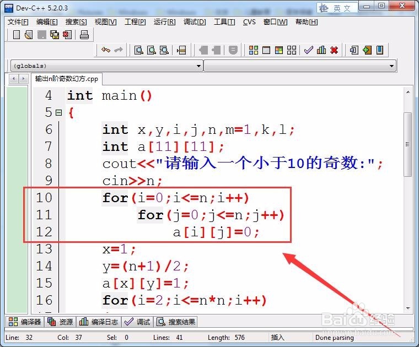
Task: Click the Open file toolbar icon
Action: [x=29, y=35]
